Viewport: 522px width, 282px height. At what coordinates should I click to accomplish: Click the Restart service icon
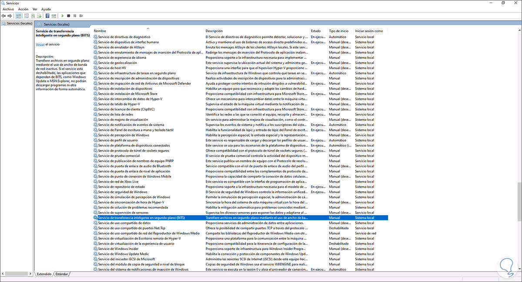tap(81, 16)
